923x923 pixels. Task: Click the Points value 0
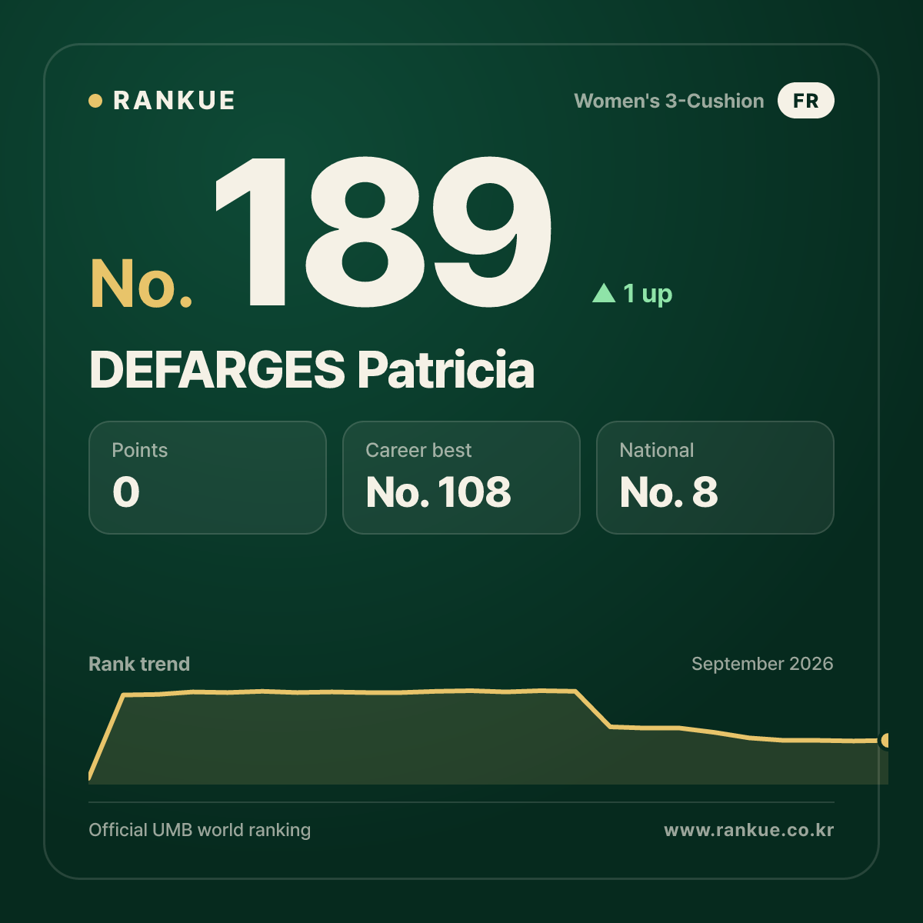tap(126, 492)
